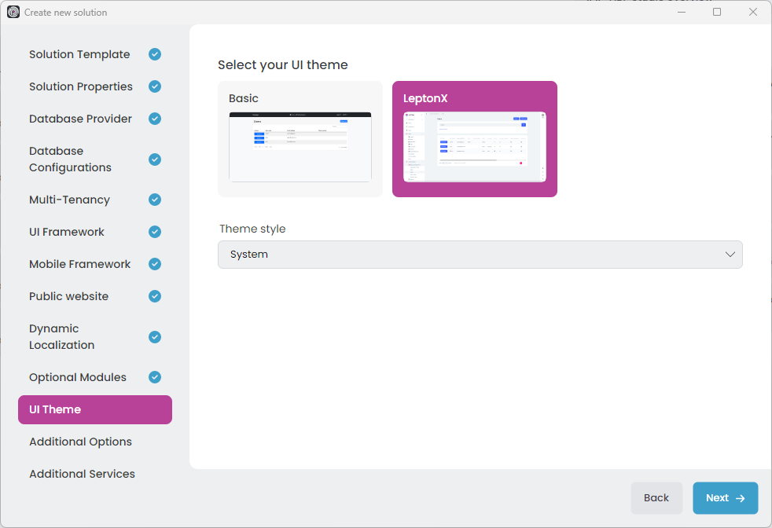The width and height of the screenshot is (772, 528).
Task: Open the Theme style System dropdown
Action: 480,255
